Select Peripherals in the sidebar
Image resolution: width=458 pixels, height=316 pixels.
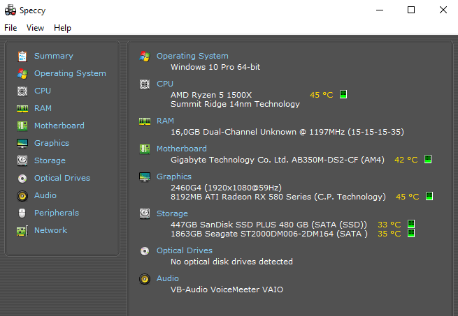(57, 213)
